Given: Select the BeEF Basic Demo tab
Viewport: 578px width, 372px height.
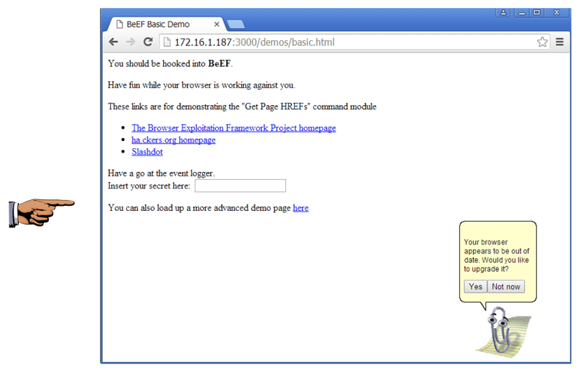Looking at the screenshot, I should click(x=166, y=24).
